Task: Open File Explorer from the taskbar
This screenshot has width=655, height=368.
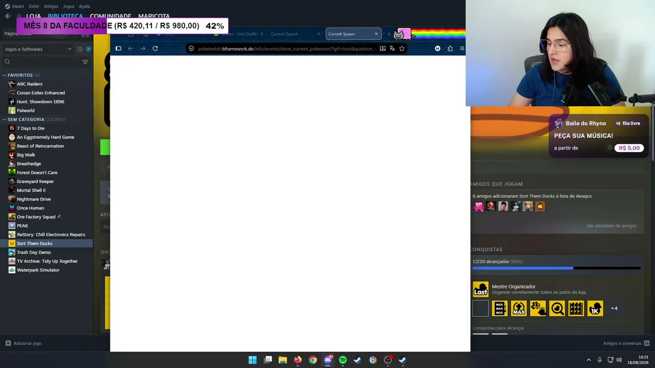Action: tap(282, 360)
